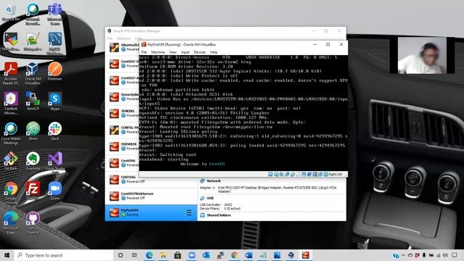Screen dimensions: 464x261
Task: Open the volume control in system tray
Action: coord(445,255)
